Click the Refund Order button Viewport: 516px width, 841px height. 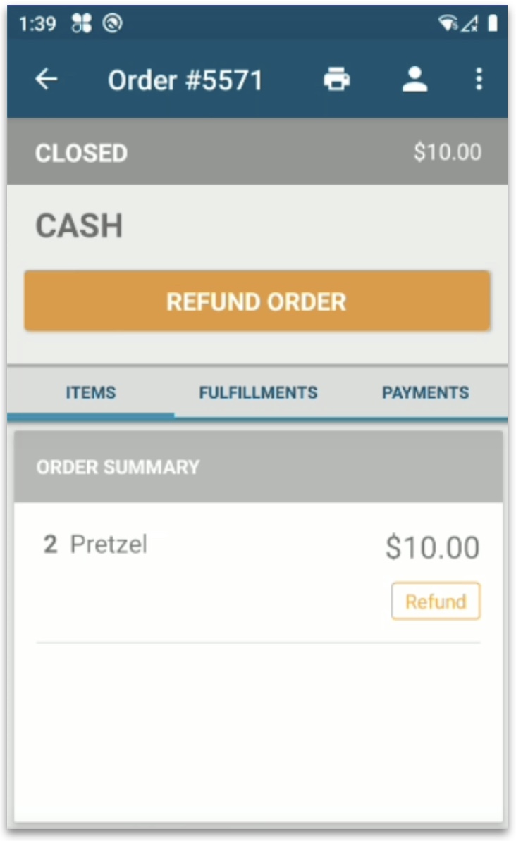coord(257,301)
